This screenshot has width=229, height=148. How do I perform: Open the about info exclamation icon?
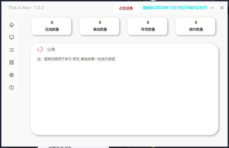(11, 88)
